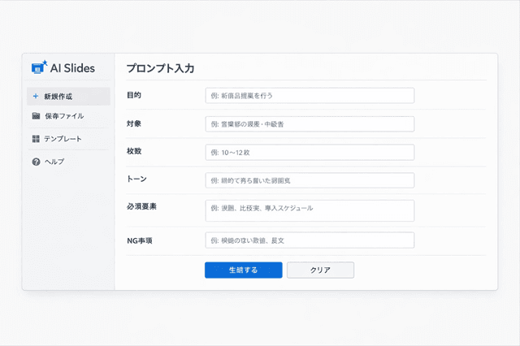The width and height of the screenshot is (520, 346).
Task: Focus the 枚数 input field
Action: 310,153
